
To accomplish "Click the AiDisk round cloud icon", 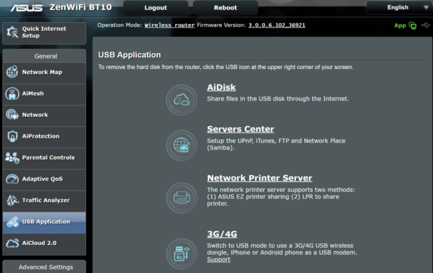I will (181, 100).
